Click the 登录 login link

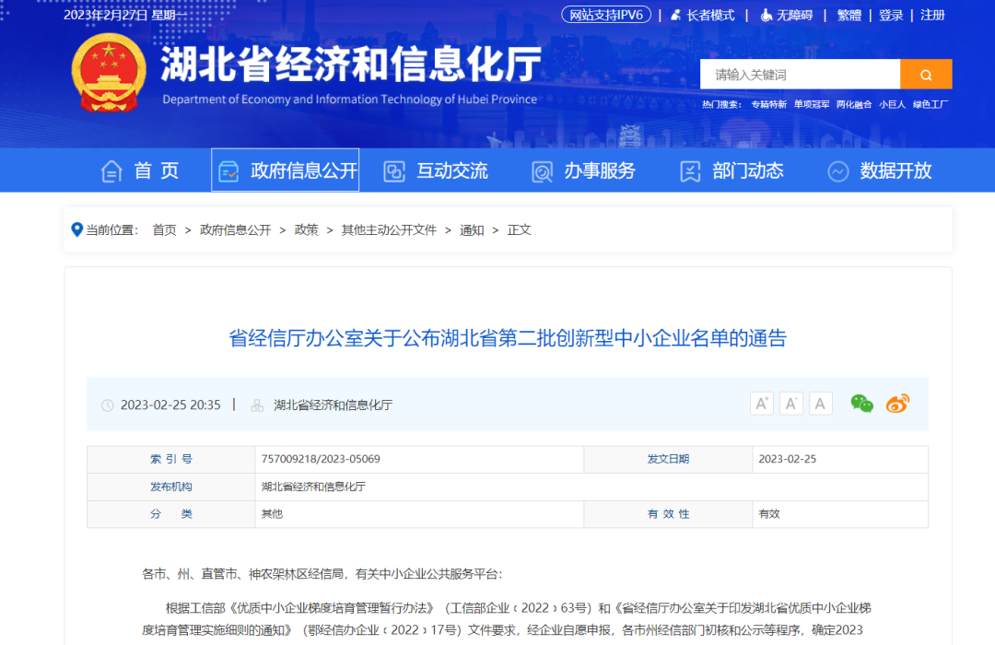pos(891,15)
